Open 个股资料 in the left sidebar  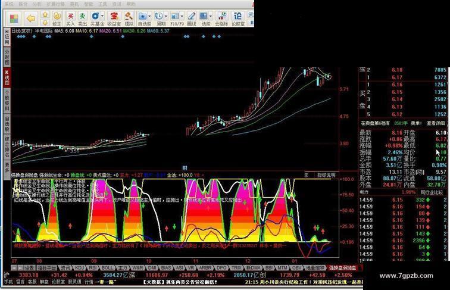click(x=7, y=101)
